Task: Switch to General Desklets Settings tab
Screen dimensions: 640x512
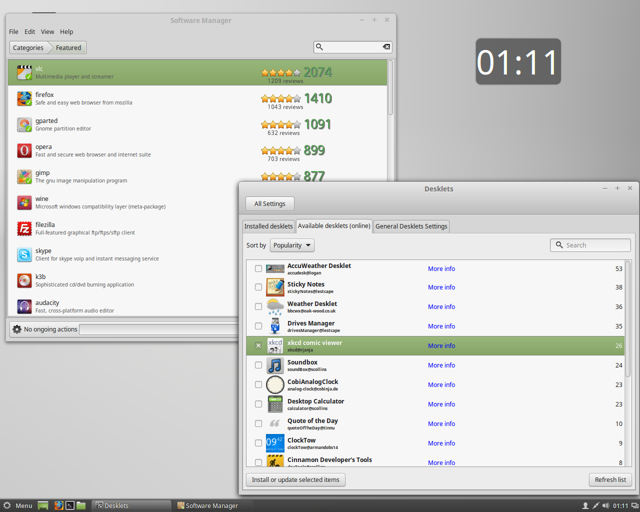Action: (411, 226)
